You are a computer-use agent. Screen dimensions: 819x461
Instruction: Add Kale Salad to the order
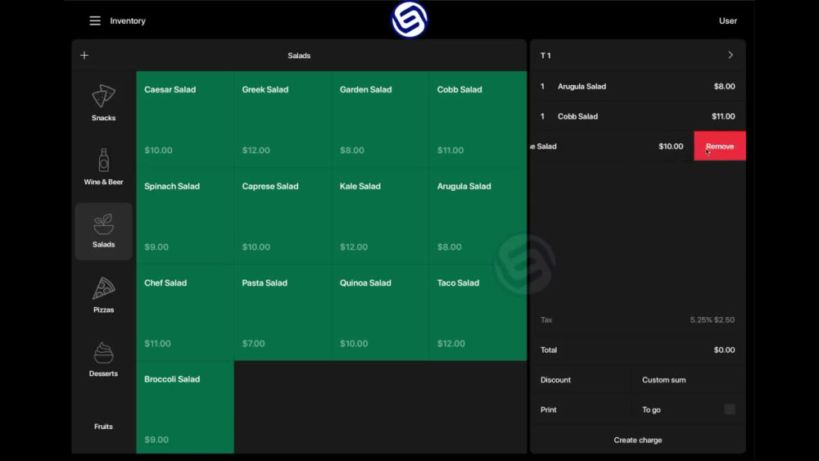coord(380,216)
